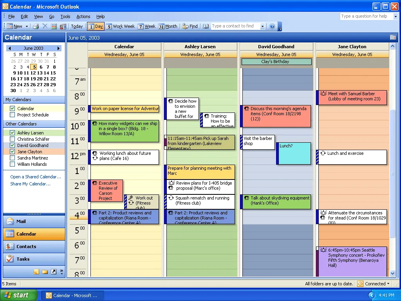Switch to Day view
The image size is (401, 301).
(96, 26)
